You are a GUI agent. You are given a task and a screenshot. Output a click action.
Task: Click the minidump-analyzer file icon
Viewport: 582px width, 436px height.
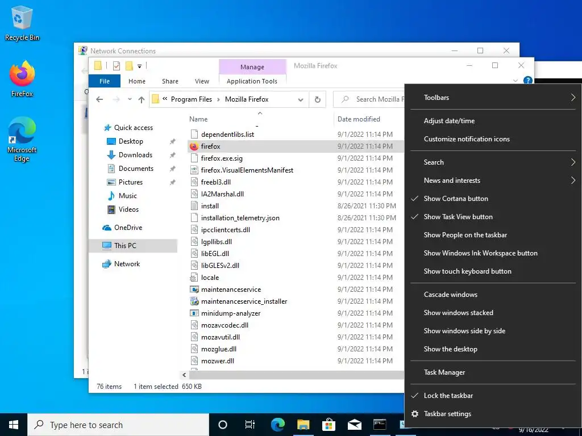pyautogui.click(x=194, y=313)
